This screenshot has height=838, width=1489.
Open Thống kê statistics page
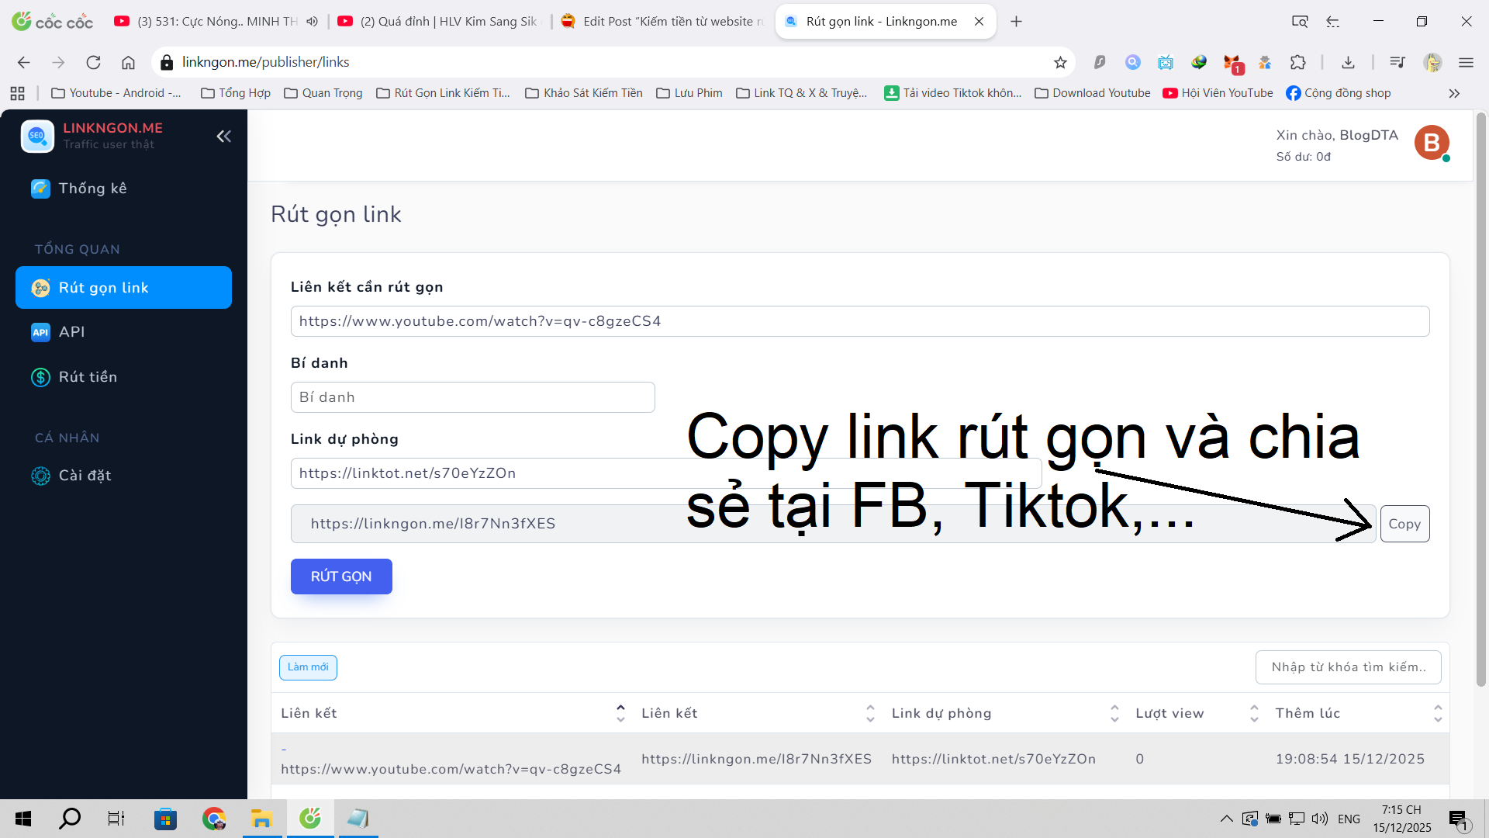(x=92, y=189)
